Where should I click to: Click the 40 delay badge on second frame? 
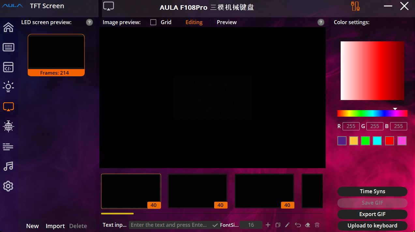(220, 205)
